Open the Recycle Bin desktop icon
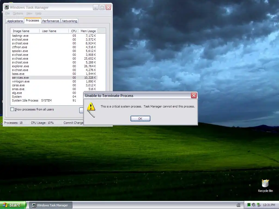 tap(265, 186)
